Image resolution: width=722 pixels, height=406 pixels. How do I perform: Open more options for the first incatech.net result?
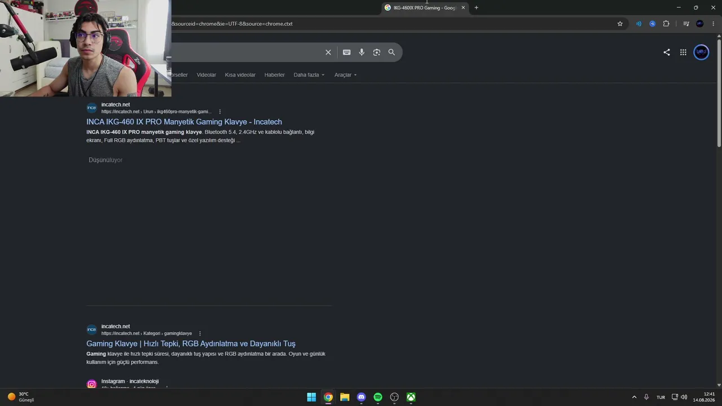point(220,112)
